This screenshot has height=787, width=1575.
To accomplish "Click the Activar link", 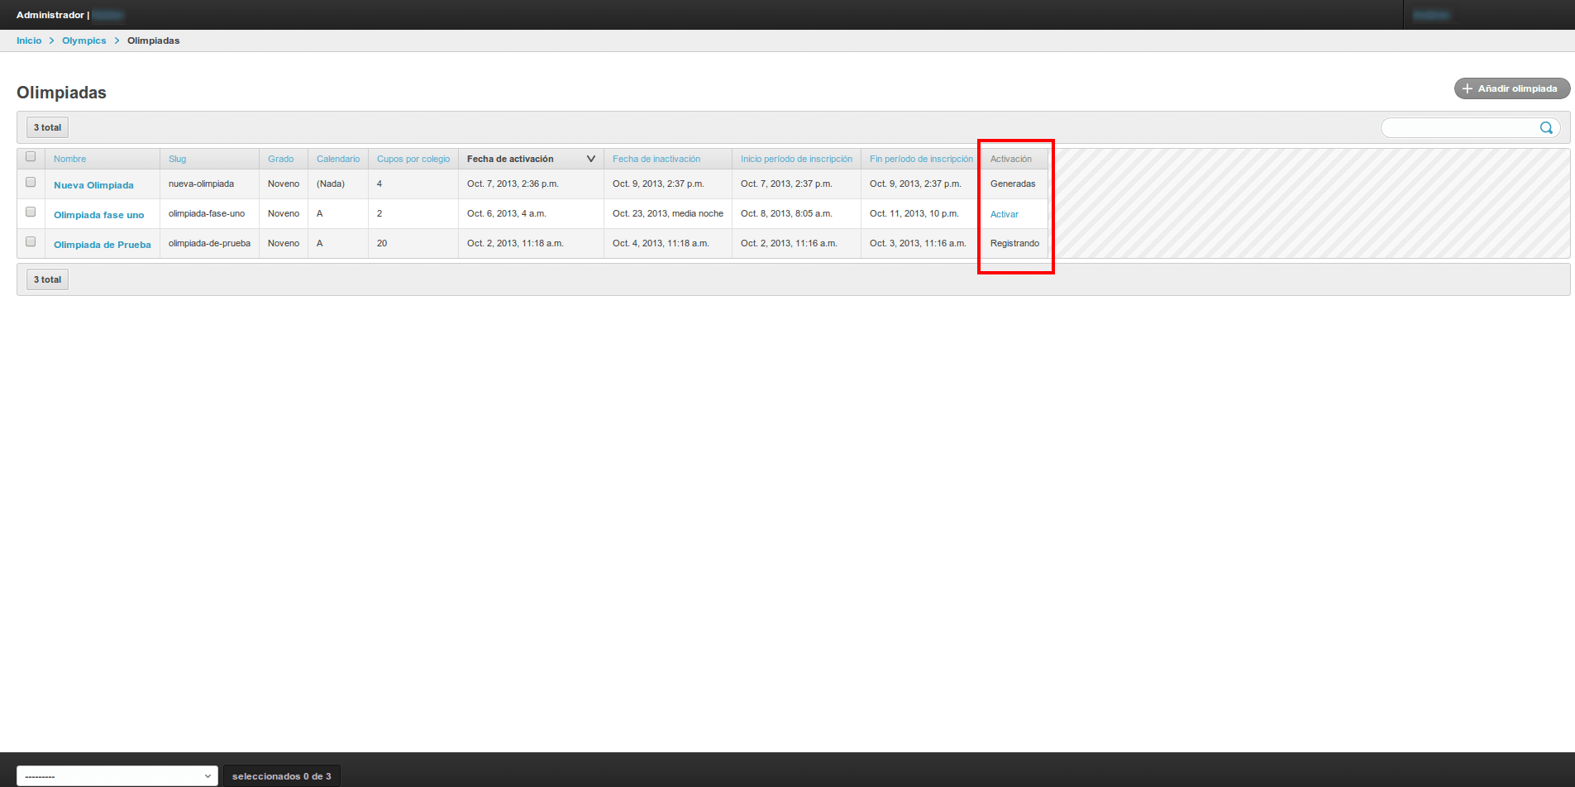I will (1004, 214).
